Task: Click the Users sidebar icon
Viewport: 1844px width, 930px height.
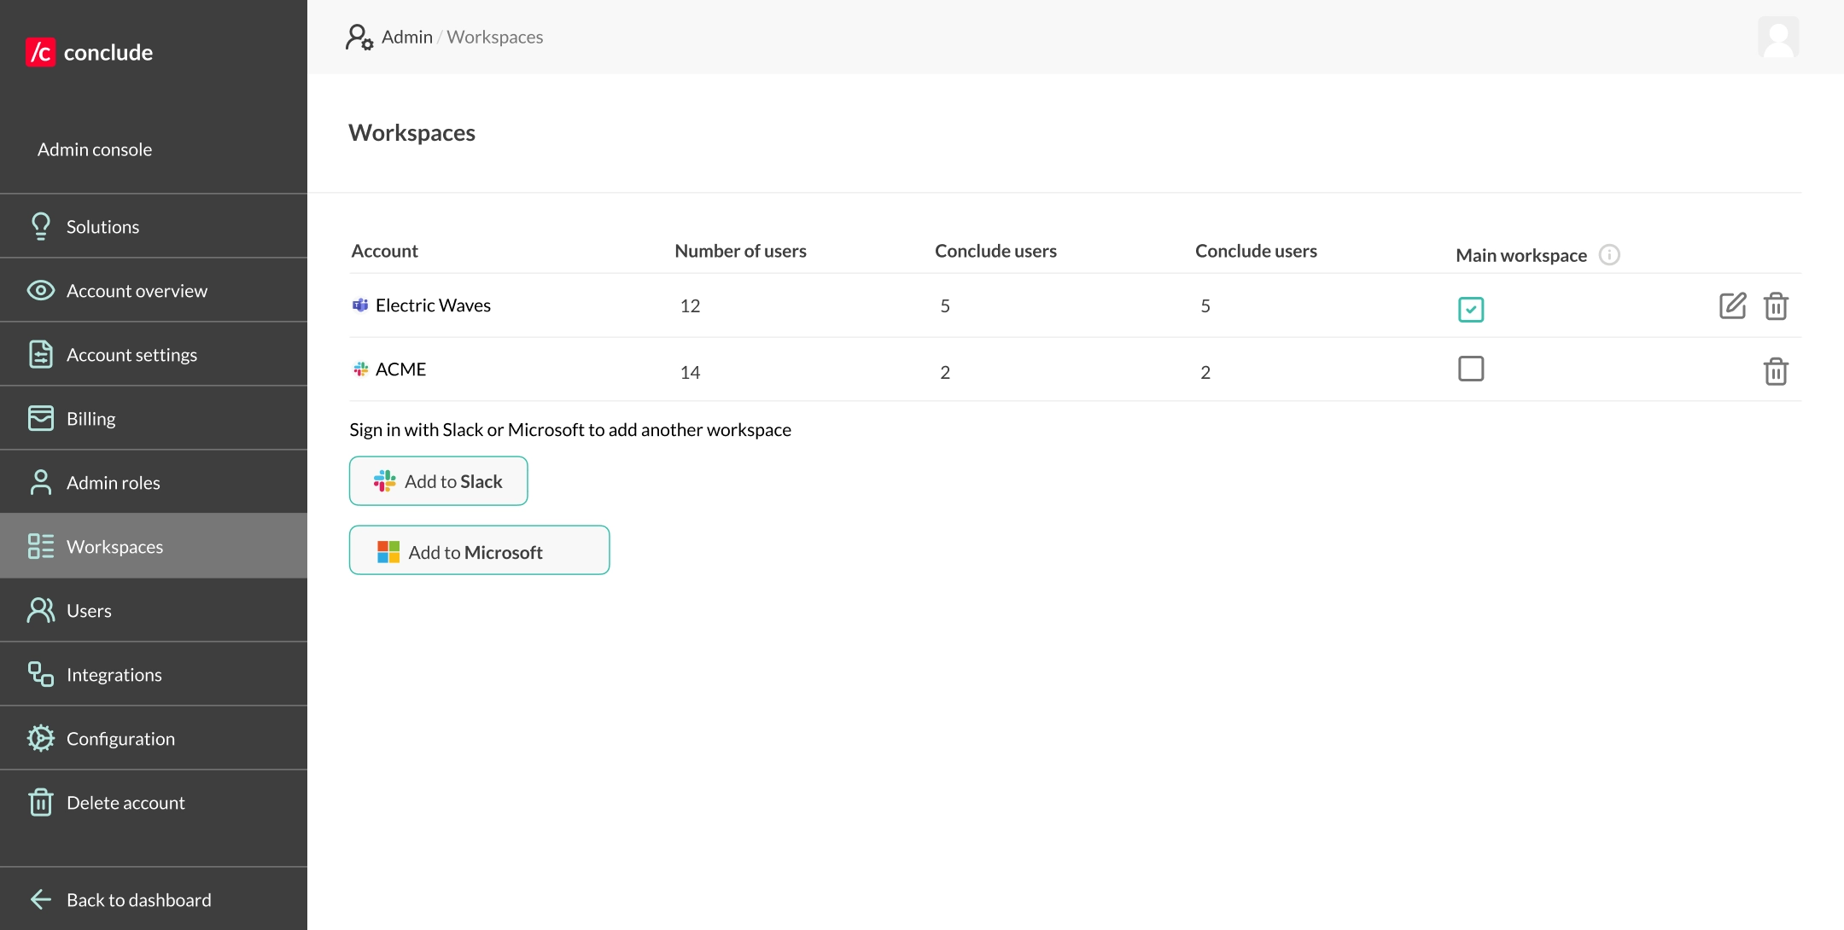Action: click(x=40, y=609)
